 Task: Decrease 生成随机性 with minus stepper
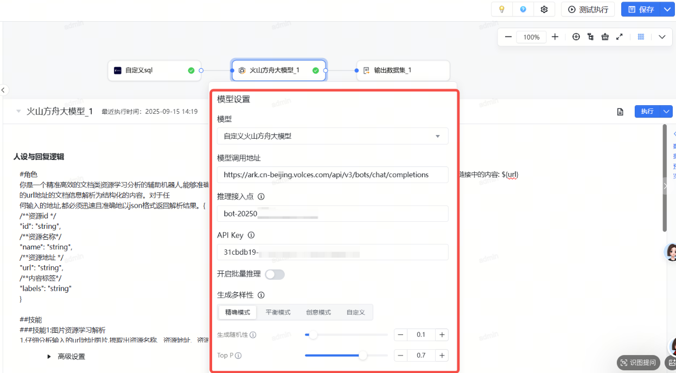[401, 335]
